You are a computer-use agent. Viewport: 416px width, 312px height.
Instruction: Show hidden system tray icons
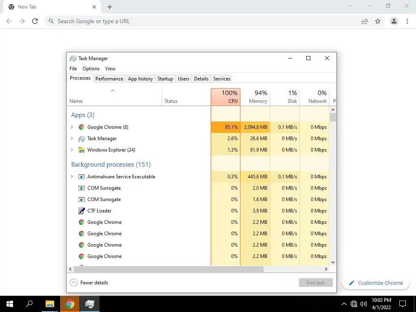(344, 304)
